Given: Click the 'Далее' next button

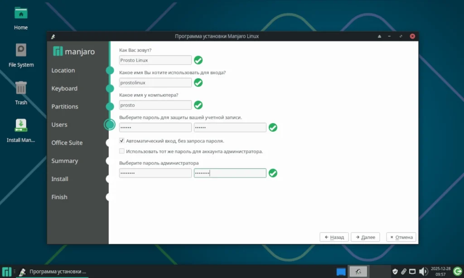Looking at the screenshot, I should 365,237.
